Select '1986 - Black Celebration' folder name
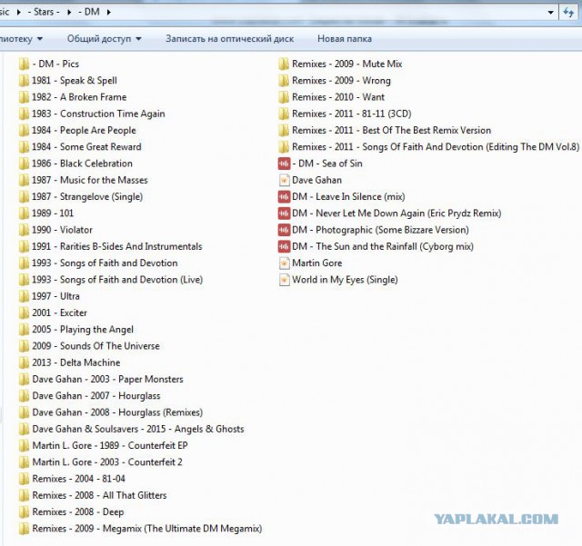Screen dimensions: 582x546 click(x=82, y=164)
